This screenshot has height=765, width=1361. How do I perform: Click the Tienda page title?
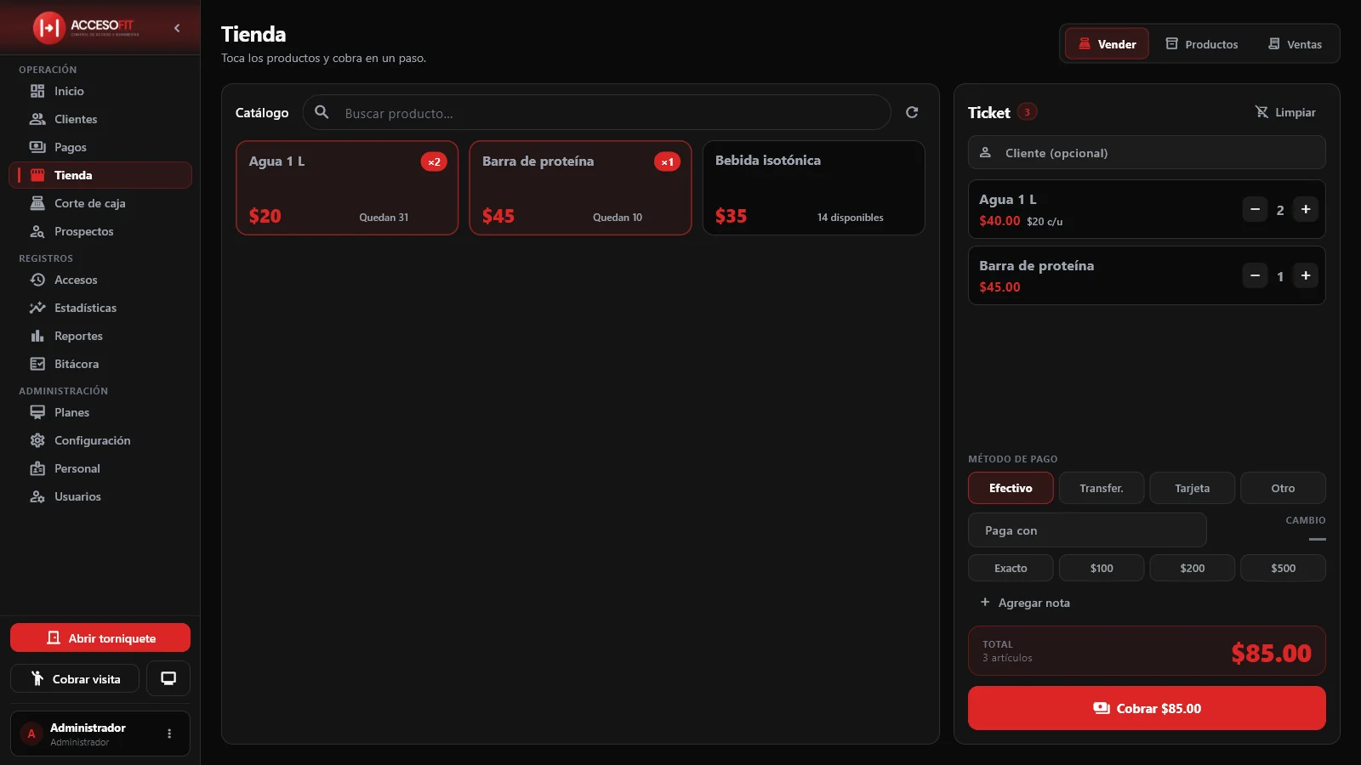pyautogui.click(x=253, y=34)
